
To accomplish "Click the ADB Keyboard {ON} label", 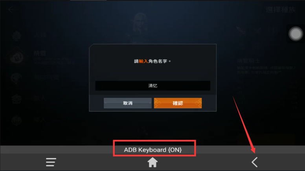I will click(x=153, y=150).
